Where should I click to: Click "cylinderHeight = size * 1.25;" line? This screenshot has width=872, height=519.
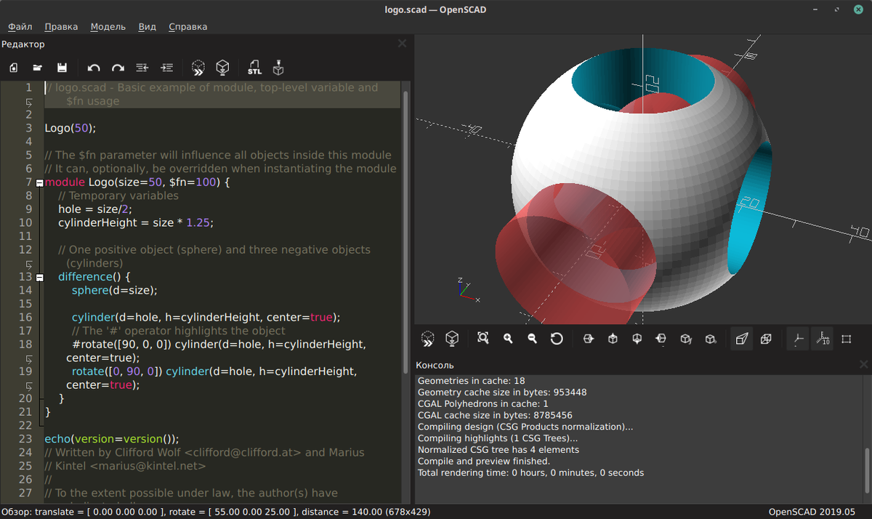[x=136, y=222]
